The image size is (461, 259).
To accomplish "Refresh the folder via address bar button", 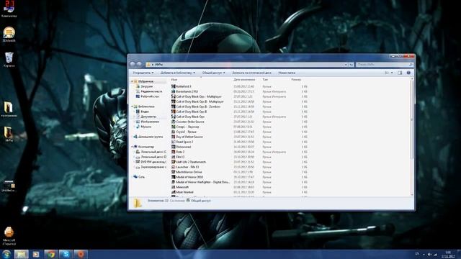I will [351, 64].
